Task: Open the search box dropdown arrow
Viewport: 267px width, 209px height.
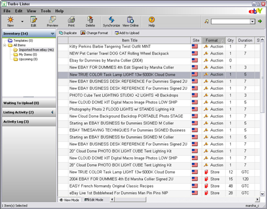Action: click(x=252, y=21)
